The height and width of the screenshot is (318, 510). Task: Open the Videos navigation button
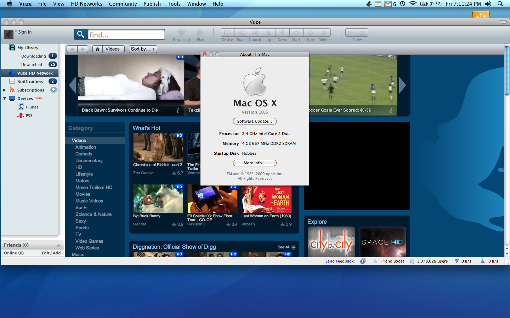coord(113,49)
